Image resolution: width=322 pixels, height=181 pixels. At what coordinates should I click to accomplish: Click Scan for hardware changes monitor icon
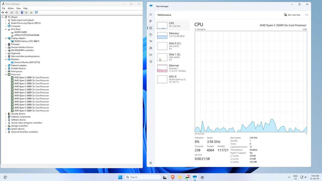(36, 13)
